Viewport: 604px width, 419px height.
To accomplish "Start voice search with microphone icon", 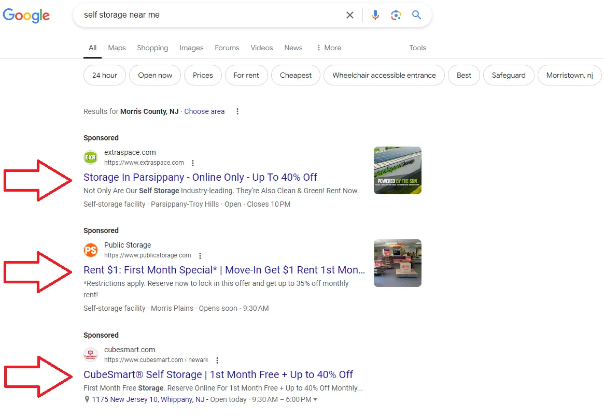I will pyautogui.click(x=375, y=15).
